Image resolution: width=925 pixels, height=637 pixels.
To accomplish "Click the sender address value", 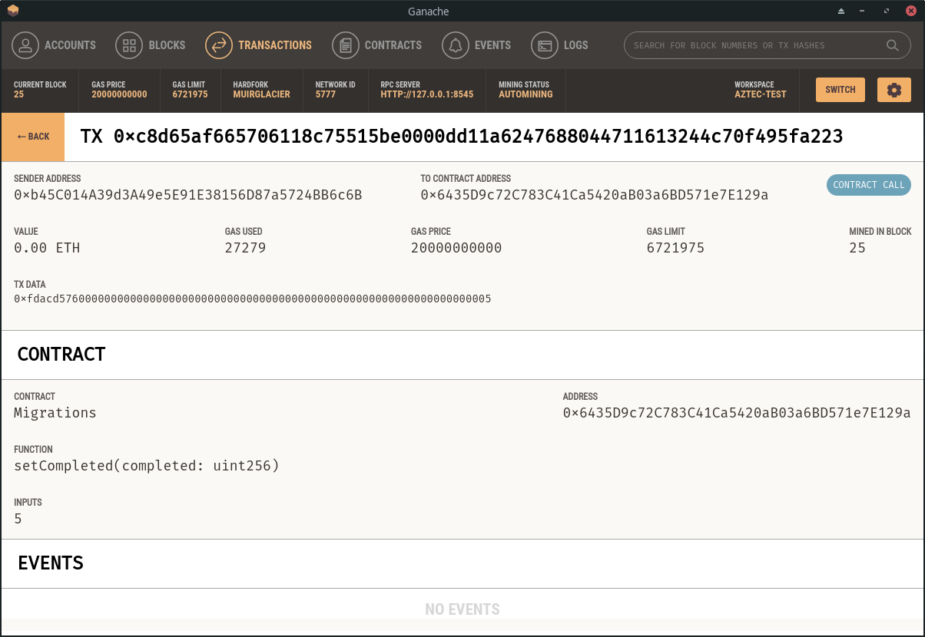I will [x=188, y=195].
